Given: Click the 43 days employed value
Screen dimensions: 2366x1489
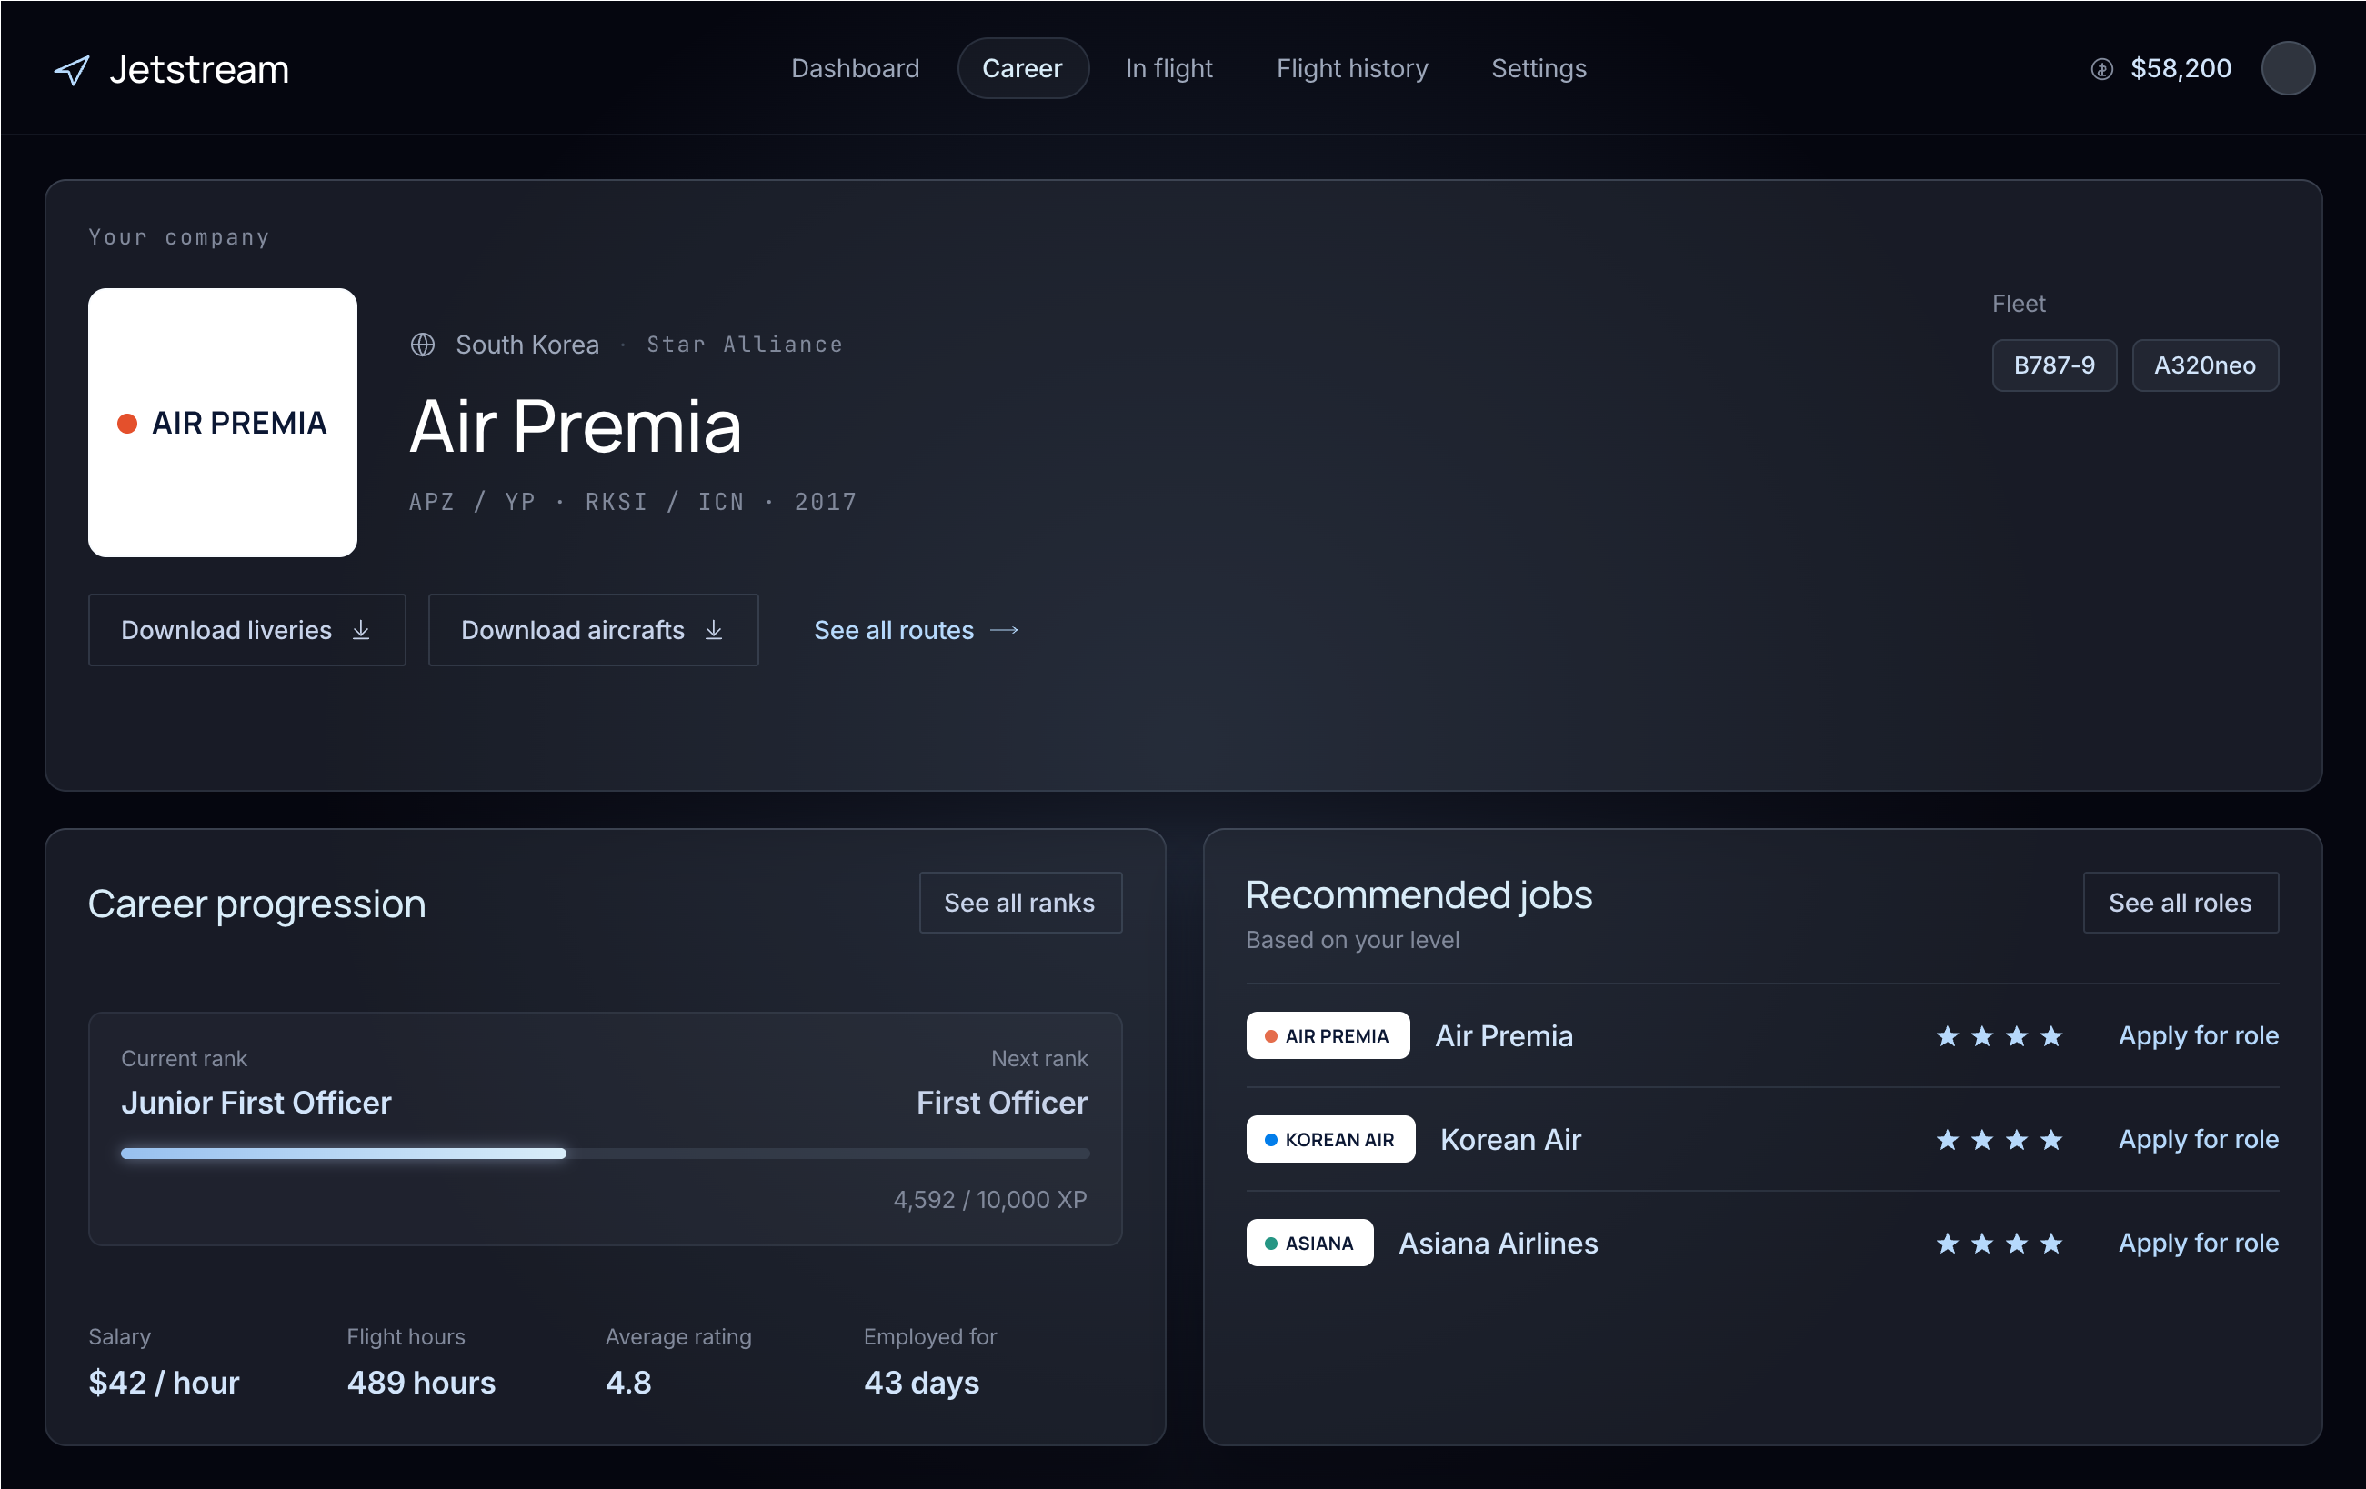Looking at the screenshot, I should pyautogui.click(x=922, y=1383).
